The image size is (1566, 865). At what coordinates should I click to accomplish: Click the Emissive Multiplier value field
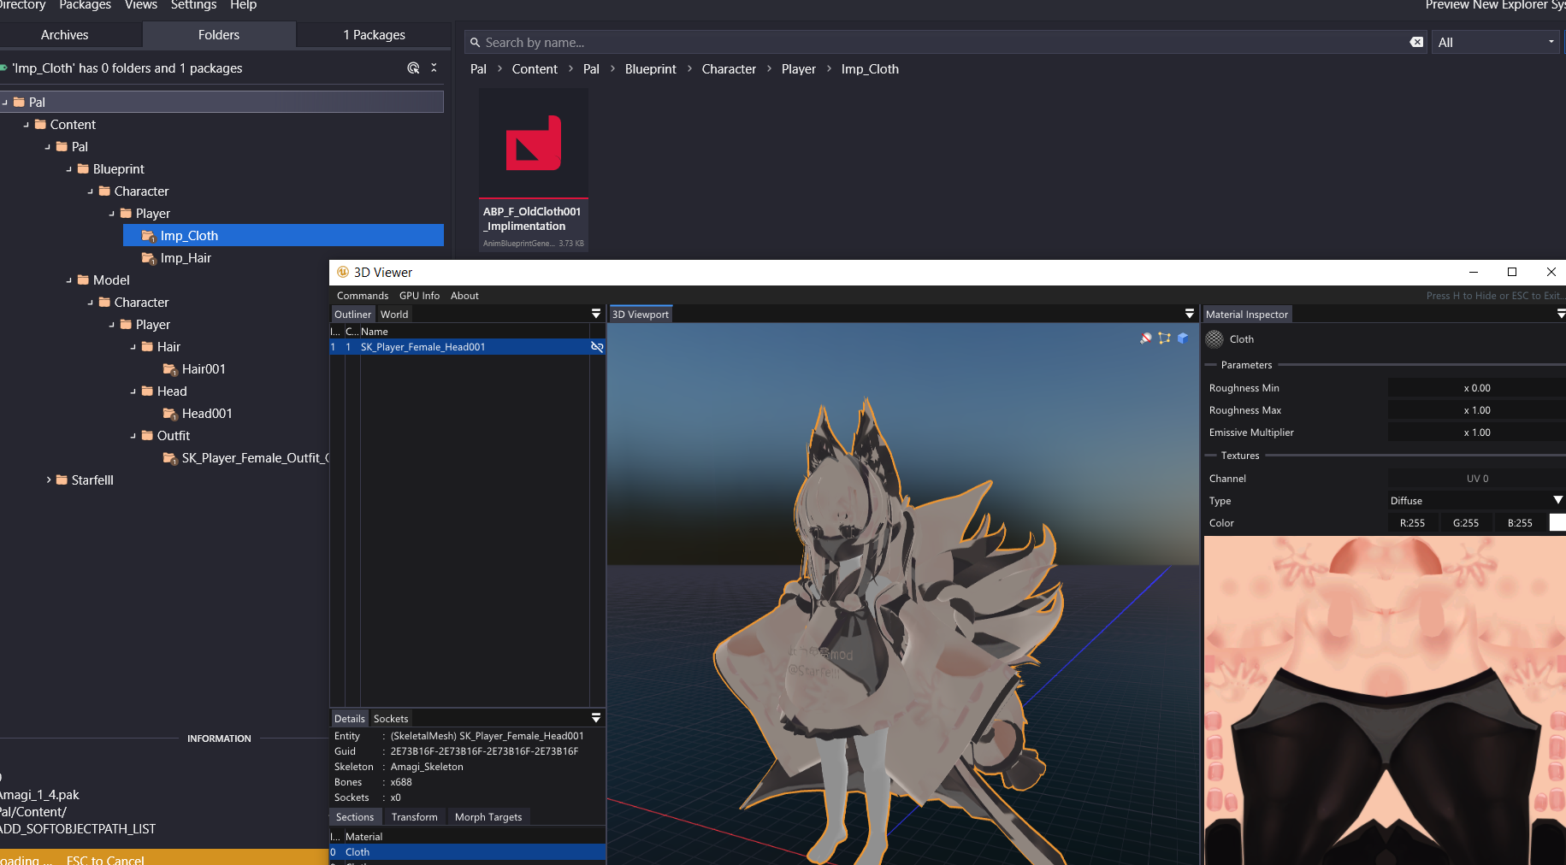pos(1476,432)
